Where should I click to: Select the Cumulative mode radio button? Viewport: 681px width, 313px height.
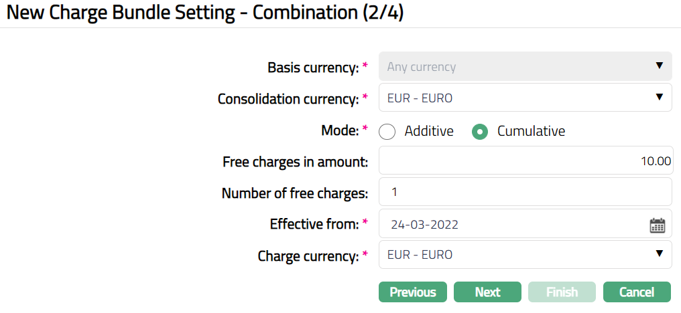pyautogui.click(x=479, y=132)
